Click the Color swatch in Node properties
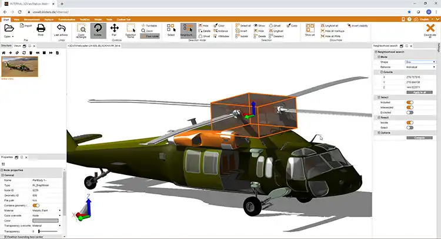441x239 pixels. (x=45, y=221)
